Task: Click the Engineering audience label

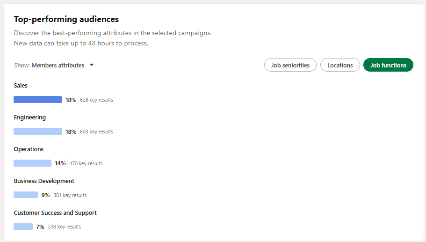Action: pyautogui.click(x=30, y=117)
